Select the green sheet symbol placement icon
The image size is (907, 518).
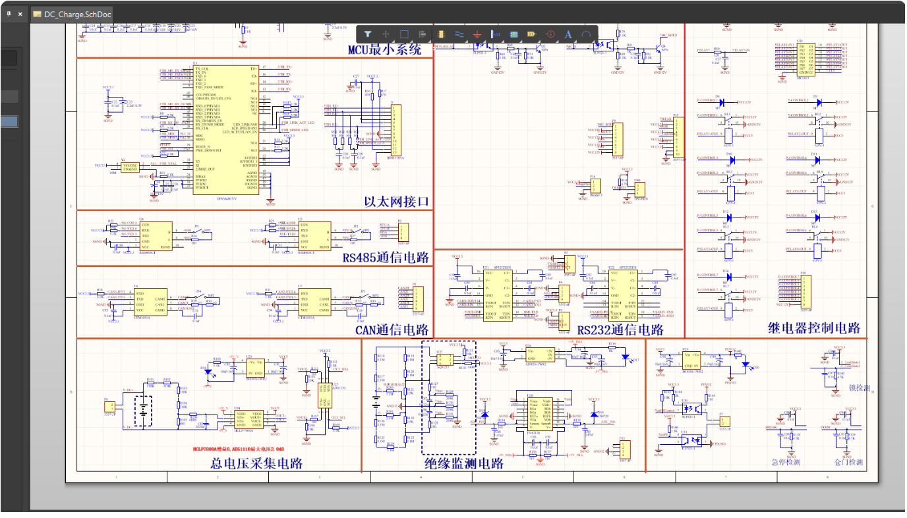click(x=513, y=34)
